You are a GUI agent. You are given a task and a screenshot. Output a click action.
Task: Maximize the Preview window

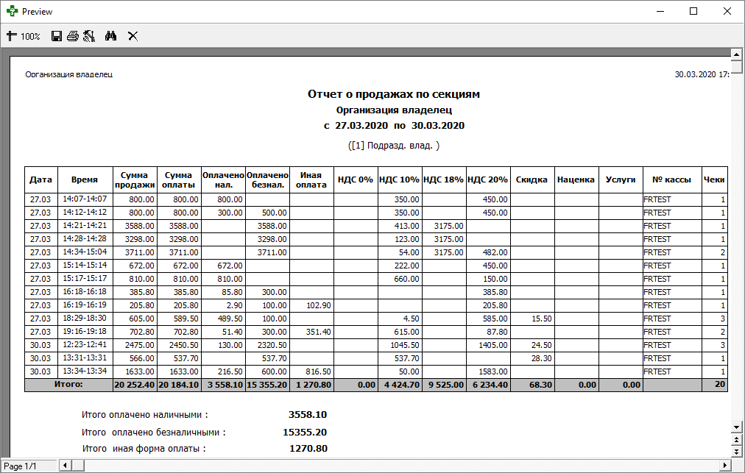(x=693, y=12)
